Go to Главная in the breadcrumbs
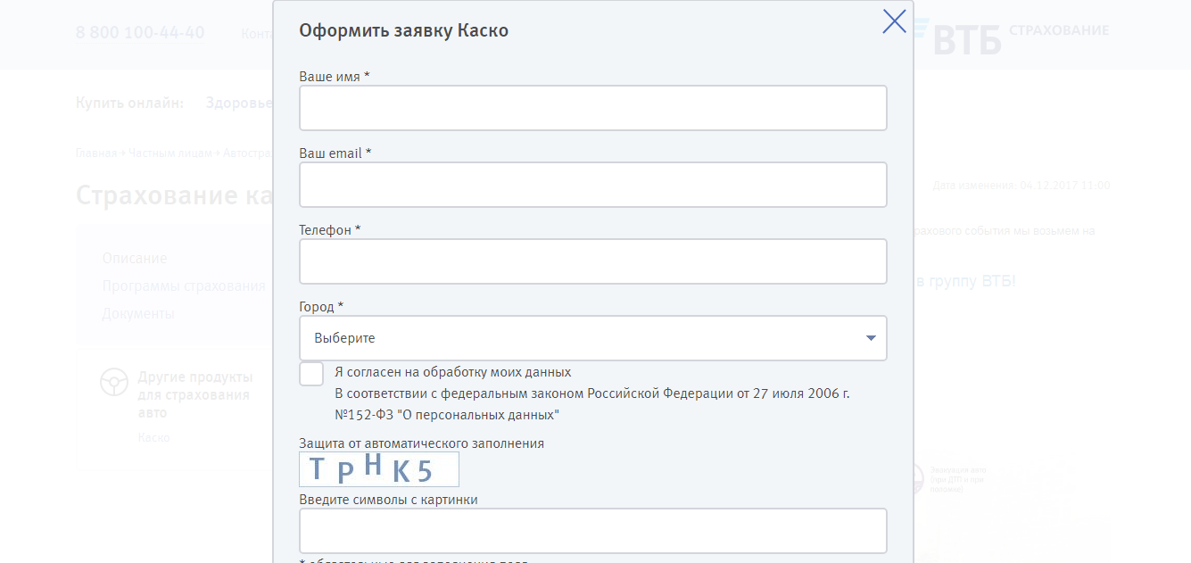Screen dimensions: 1191x563 [95, 153]
